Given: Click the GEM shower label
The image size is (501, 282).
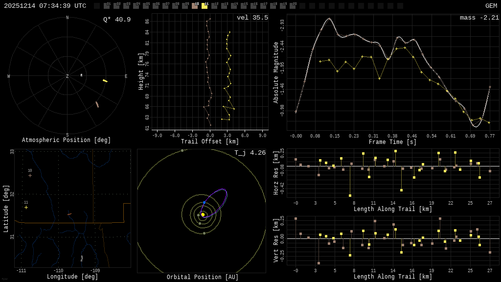Looking at the screenshot, I should pos(491,6).
